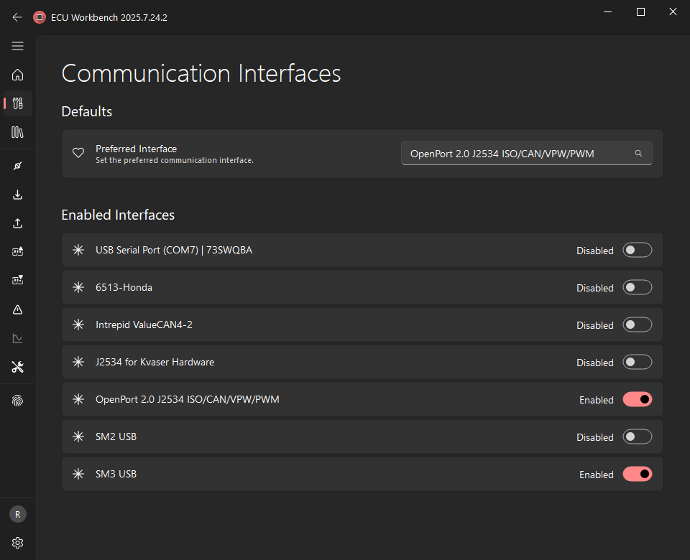The width and height of the screenshot is (690, 560).
Task: Click the fingerprint icon in sidebar
Action: pyautogui.click(x=18, y=401)
